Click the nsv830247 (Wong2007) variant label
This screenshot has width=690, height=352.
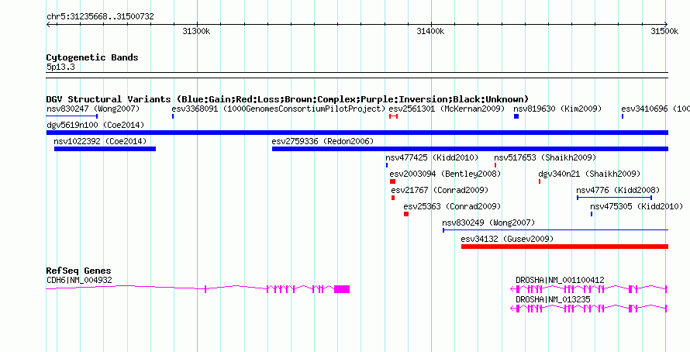pos(93,109)
